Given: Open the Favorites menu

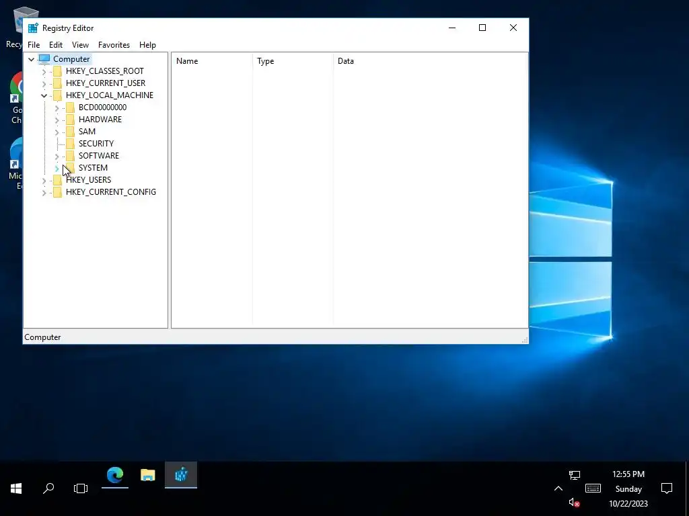Looking at the screenshot, I should [114, 45].
